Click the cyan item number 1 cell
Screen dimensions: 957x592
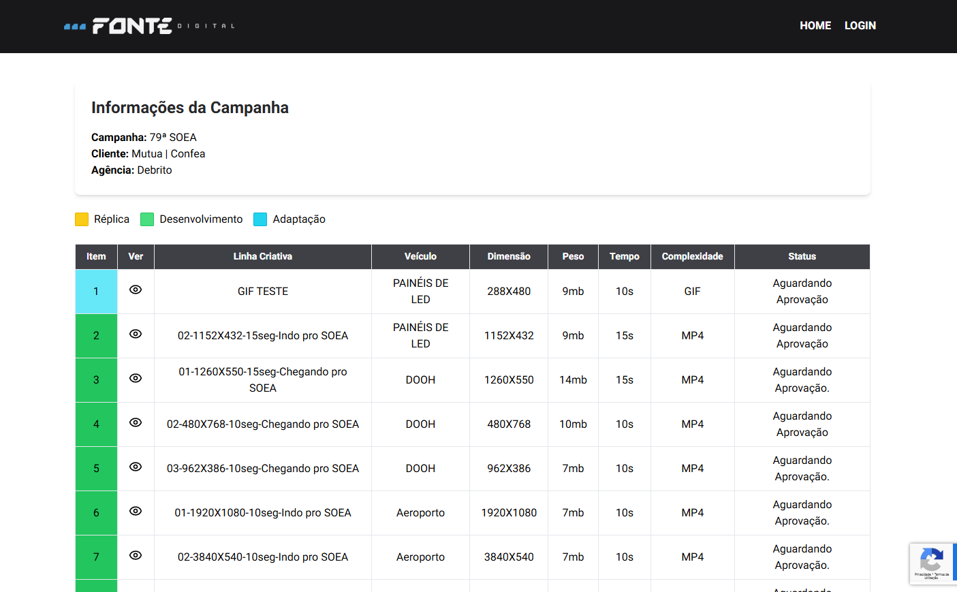[96, 292]
